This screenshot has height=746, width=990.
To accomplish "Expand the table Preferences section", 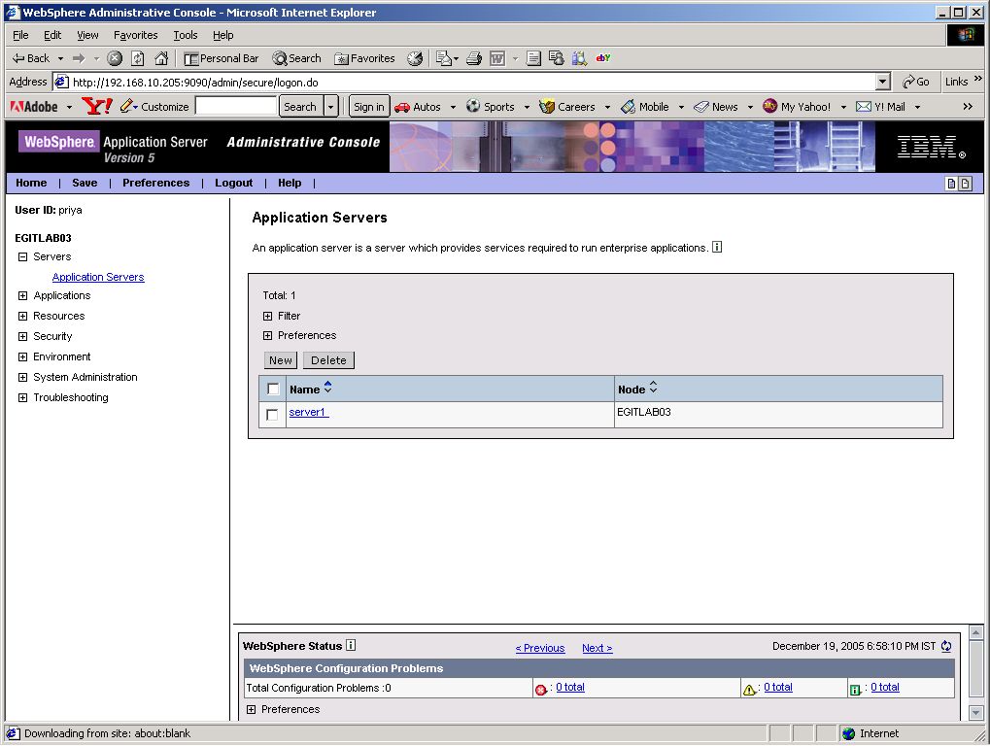I will pyautogui.click(x=268, y=335).
